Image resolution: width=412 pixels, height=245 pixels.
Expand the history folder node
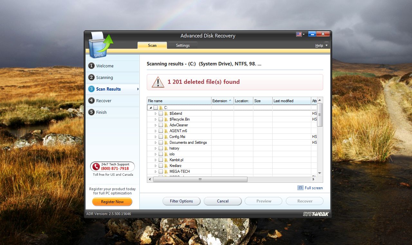[x=155, y=148]
